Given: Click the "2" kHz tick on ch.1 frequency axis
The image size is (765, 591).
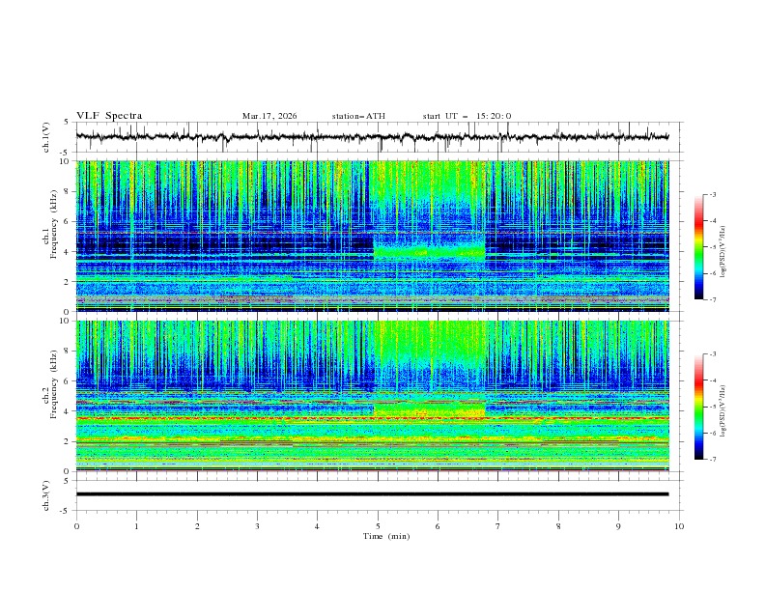Looking at the screenshot, I should [68, 282].
